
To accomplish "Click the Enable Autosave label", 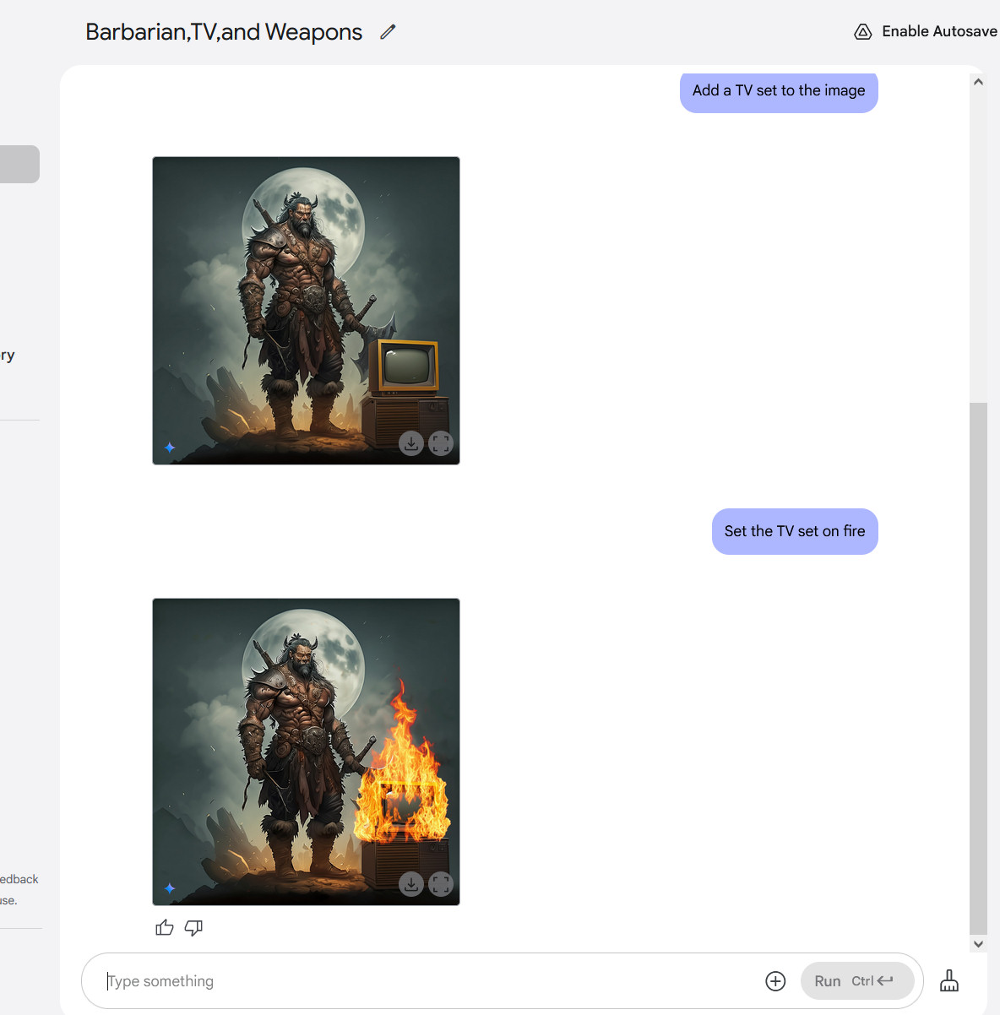I will (938, 32).
